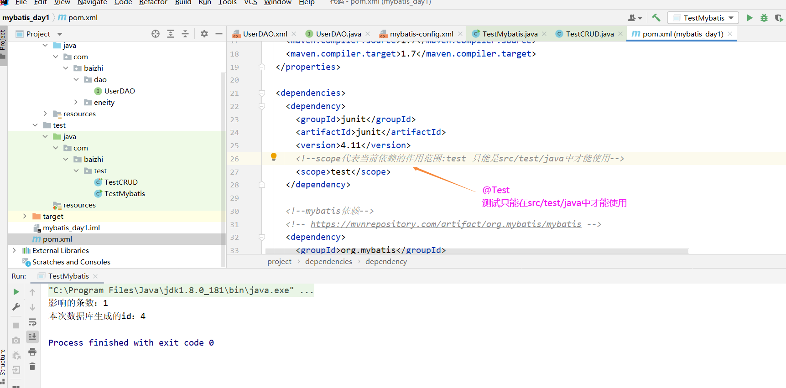Click the Build project hammer icon
This screenshot has width=786, height=388.
click(656, 18)
